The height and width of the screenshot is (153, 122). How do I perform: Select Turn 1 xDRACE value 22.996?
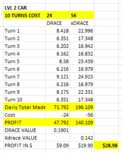82,31
